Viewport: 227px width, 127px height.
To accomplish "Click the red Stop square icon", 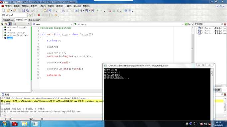I will [x=39, y=15].
